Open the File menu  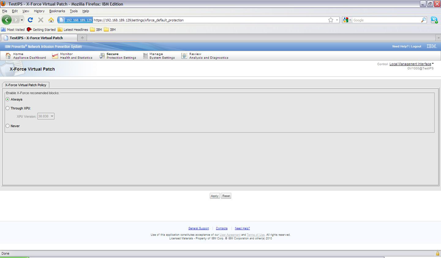click(x=5, y=11)
